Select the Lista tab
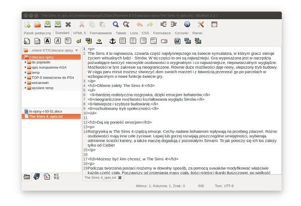The width and height of the screenshot is (301, 206). point(134,33)
